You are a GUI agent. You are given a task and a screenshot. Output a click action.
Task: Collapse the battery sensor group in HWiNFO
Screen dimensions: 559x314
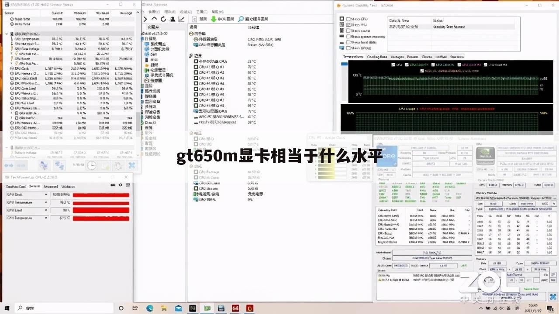[x=6, y=147]
